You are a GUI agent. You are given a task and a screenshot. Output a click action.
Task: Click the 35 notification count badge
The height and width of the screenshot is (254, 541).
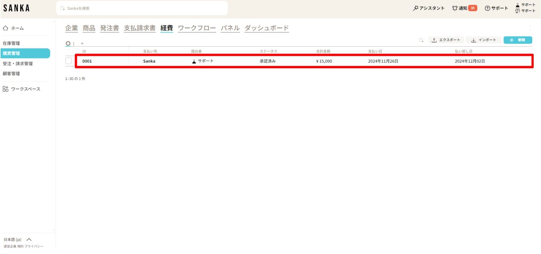(x=473, y=8)
